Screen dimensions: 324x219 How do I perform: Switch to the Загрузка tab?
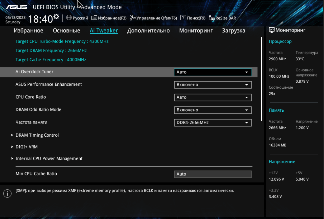tap(234, 31)
